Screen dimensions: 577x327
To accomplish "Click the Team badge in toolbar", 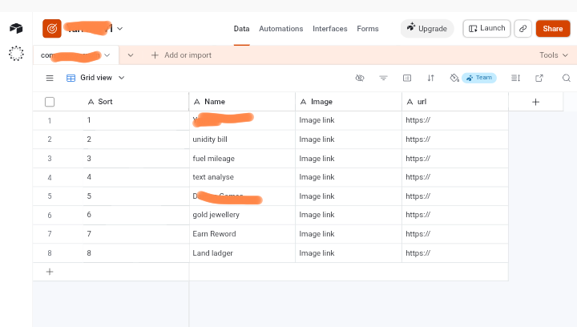I will [x=479, y=78].
